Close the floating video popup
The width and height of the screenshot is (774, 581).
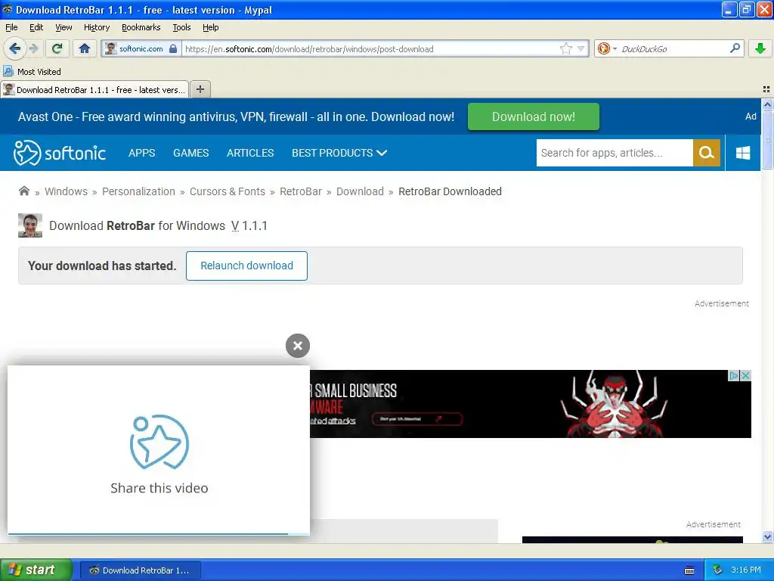tap(298, 346)
